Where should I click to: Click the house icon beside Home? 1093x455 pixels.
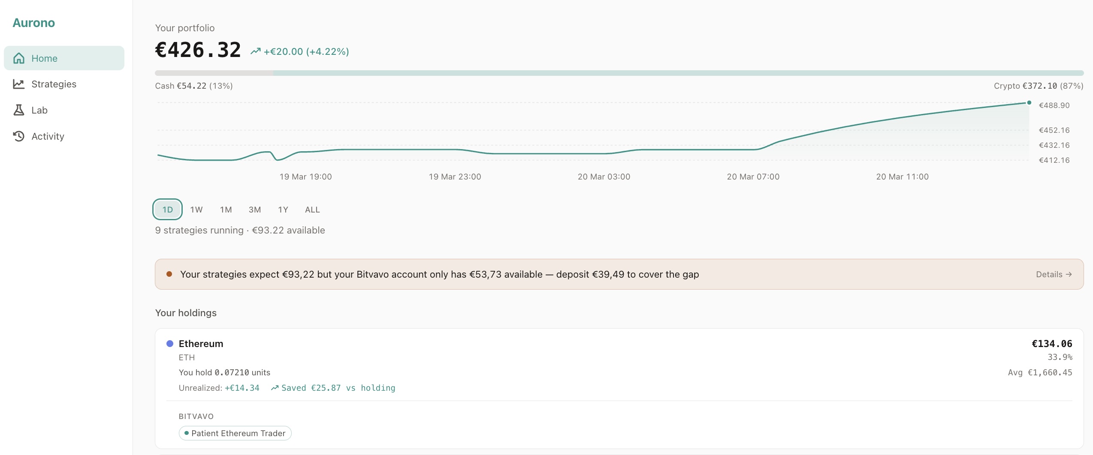pos(19,58)
